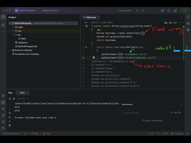Collapse the MyFirstProgram root node

pos(10,23)
